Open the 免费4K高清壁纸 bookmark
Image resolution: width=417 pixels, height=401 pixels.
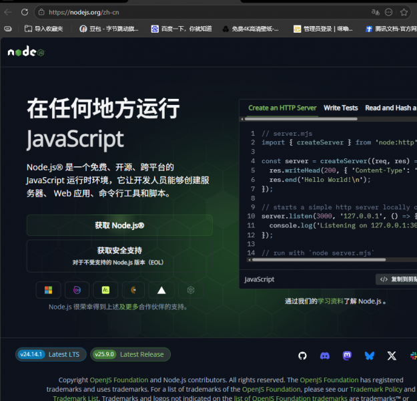click(x=250, y=29)
